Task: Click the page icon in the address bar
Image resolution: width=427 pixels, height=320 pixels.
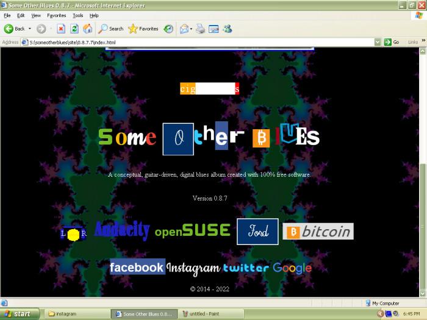Action: pos(25,42)
